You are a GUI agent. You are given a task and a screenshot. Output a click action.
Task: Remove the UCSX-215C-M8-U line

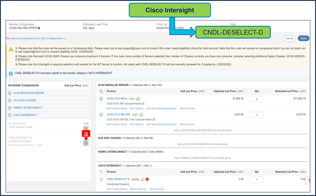(187, 108)
